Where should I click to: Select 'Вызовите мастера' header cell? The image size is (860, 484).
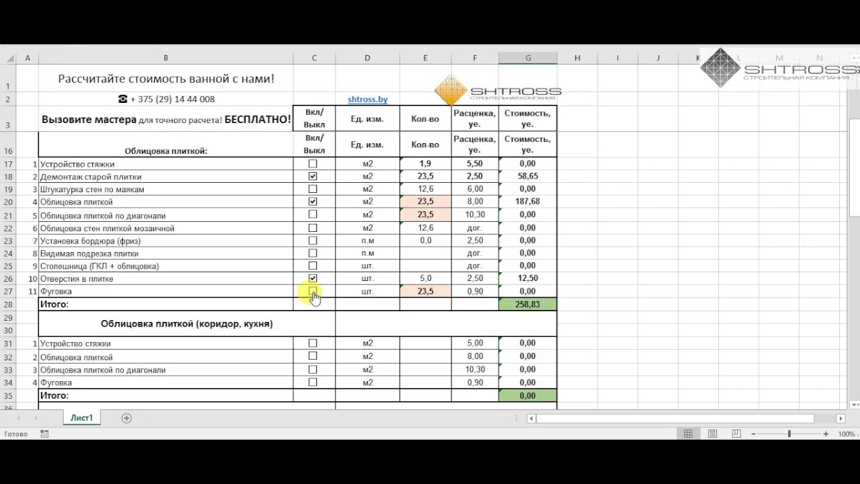click(166, 120)
